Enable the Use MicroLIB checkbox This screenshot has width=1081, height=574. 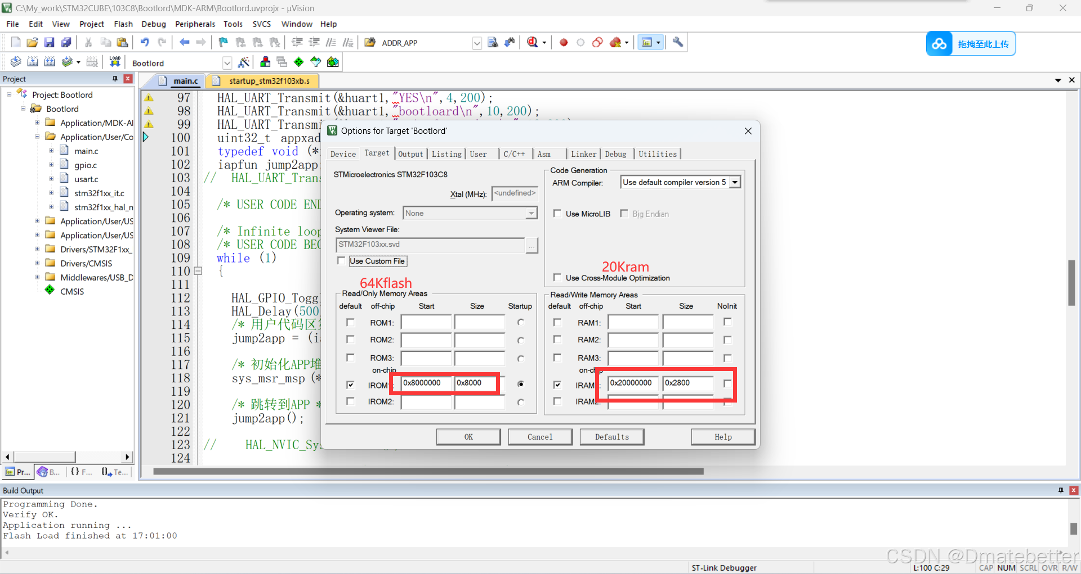557,214
